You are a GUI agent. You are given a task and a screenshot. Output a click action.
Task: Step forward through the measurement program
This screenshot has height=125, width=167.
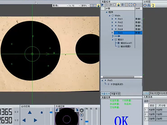(x=110, y=5)
